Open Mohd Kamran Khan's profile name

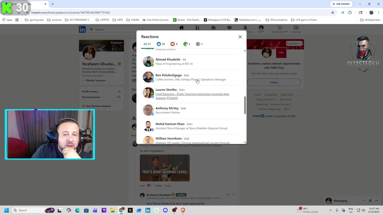(170, 124)
